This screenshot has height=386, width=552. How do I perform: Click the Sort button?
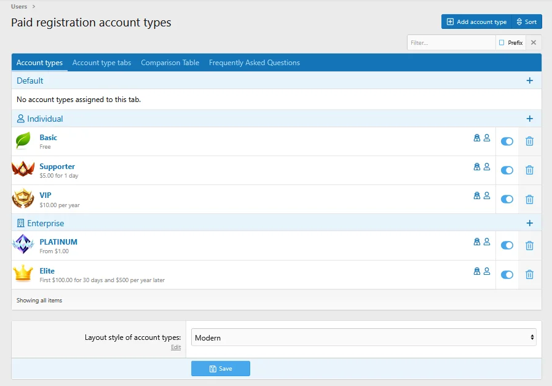[527, 22]
